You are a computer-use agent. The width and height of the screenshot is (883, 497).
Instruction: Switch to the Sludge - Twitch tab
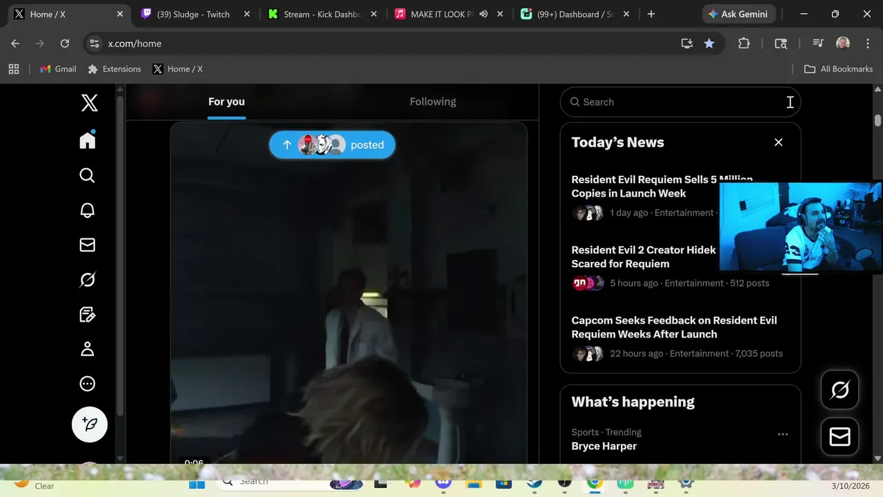[x=193, y=14]
